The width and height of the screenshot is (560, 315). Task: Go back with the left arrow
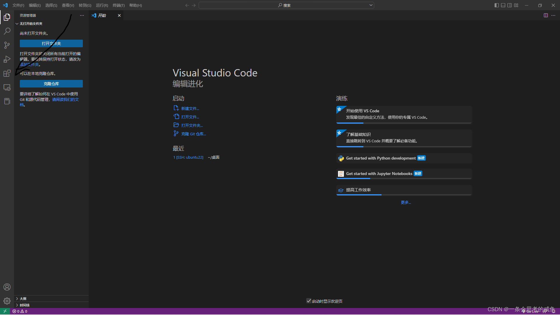pos(187,5)
